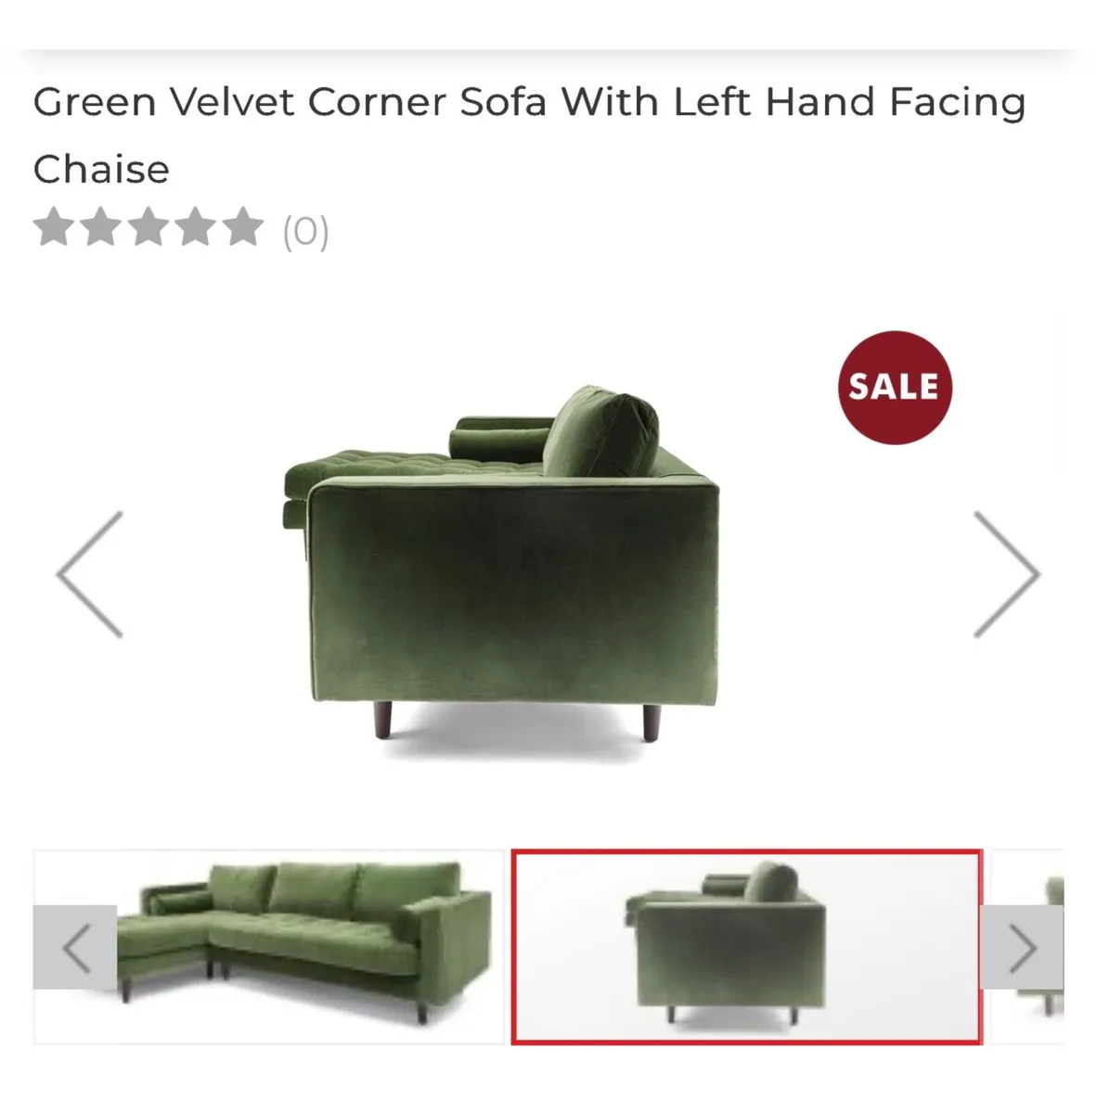Image resolution: width=1097 pixels, height=1113 pixels.
Task: Select the second rating star
Action: click(100, 227)
